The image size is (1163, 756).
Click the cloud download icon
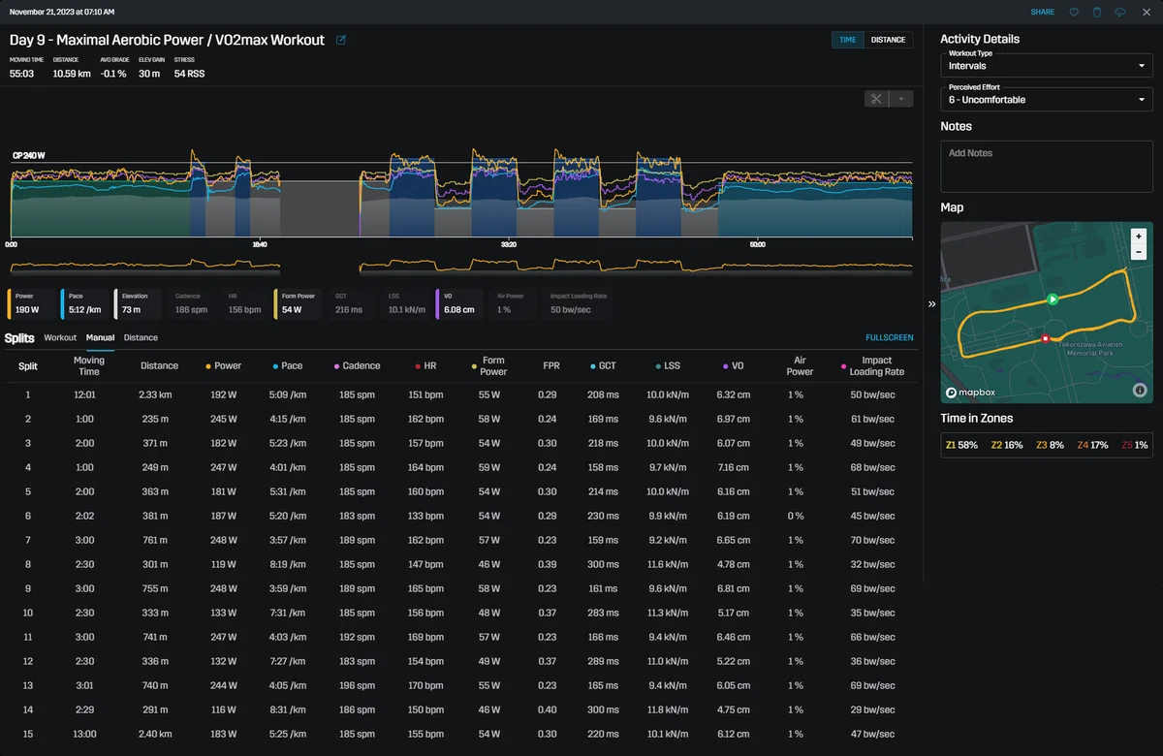(x=1120, y=12)
